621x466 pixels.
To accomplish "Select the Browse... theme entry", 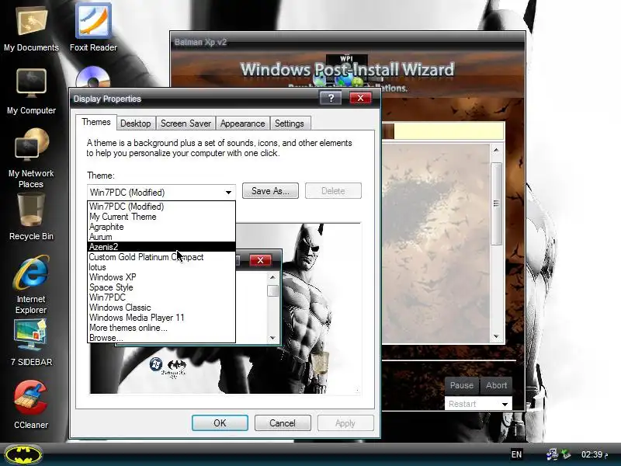I will [161, 338].
